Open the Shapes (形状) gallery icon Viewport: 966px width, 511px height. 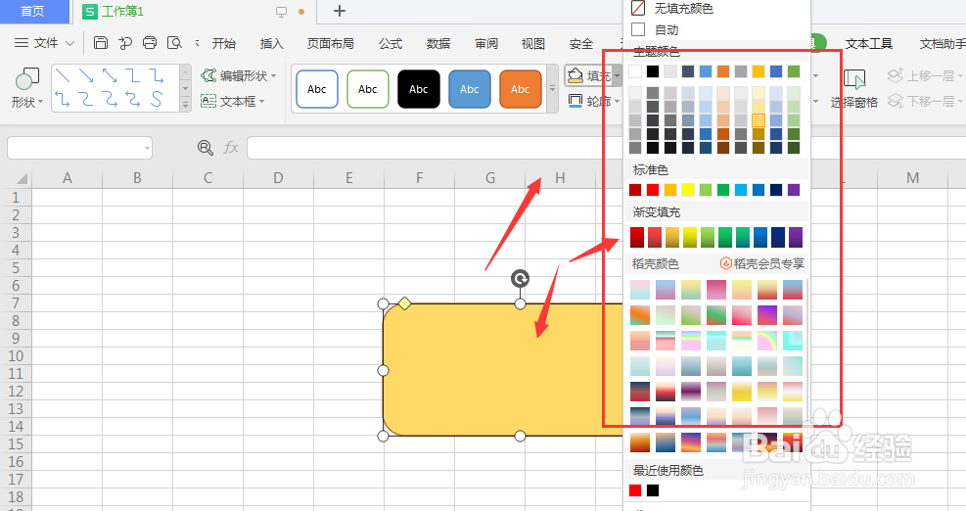coord(27,79)
